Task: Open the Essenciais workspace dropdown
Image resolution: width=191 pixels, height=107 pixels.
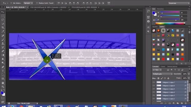Action: coord(179,3)
